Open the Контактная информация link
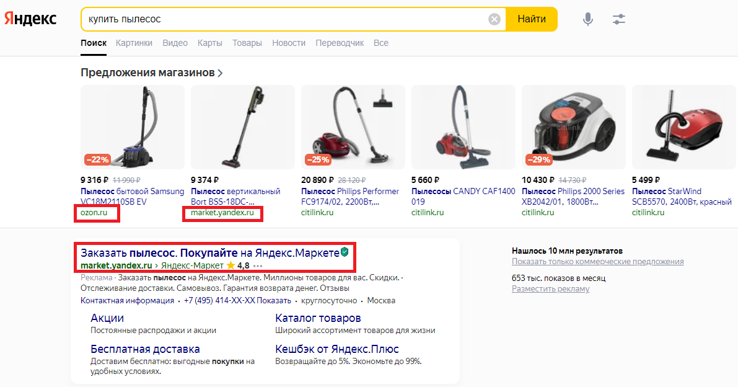This screenshot has height=387, width=738. click(127, 300)
